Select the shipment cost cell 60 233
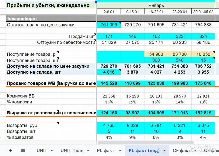 point(179,42)
